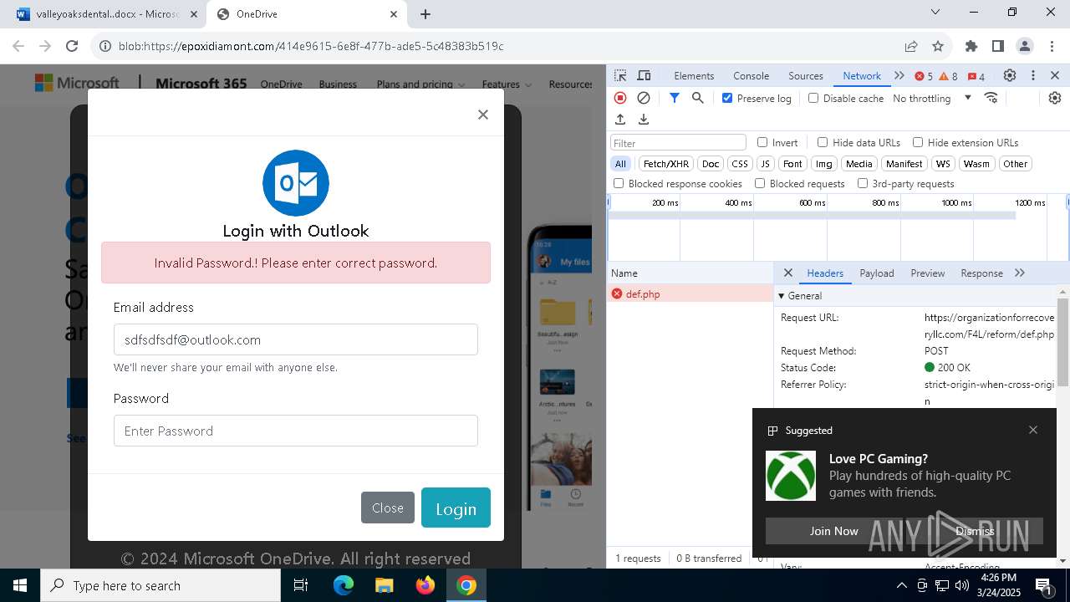Screen dimensions: 1070x602
Task: Click the Close button in dialog
Action: tap(388, 508)
